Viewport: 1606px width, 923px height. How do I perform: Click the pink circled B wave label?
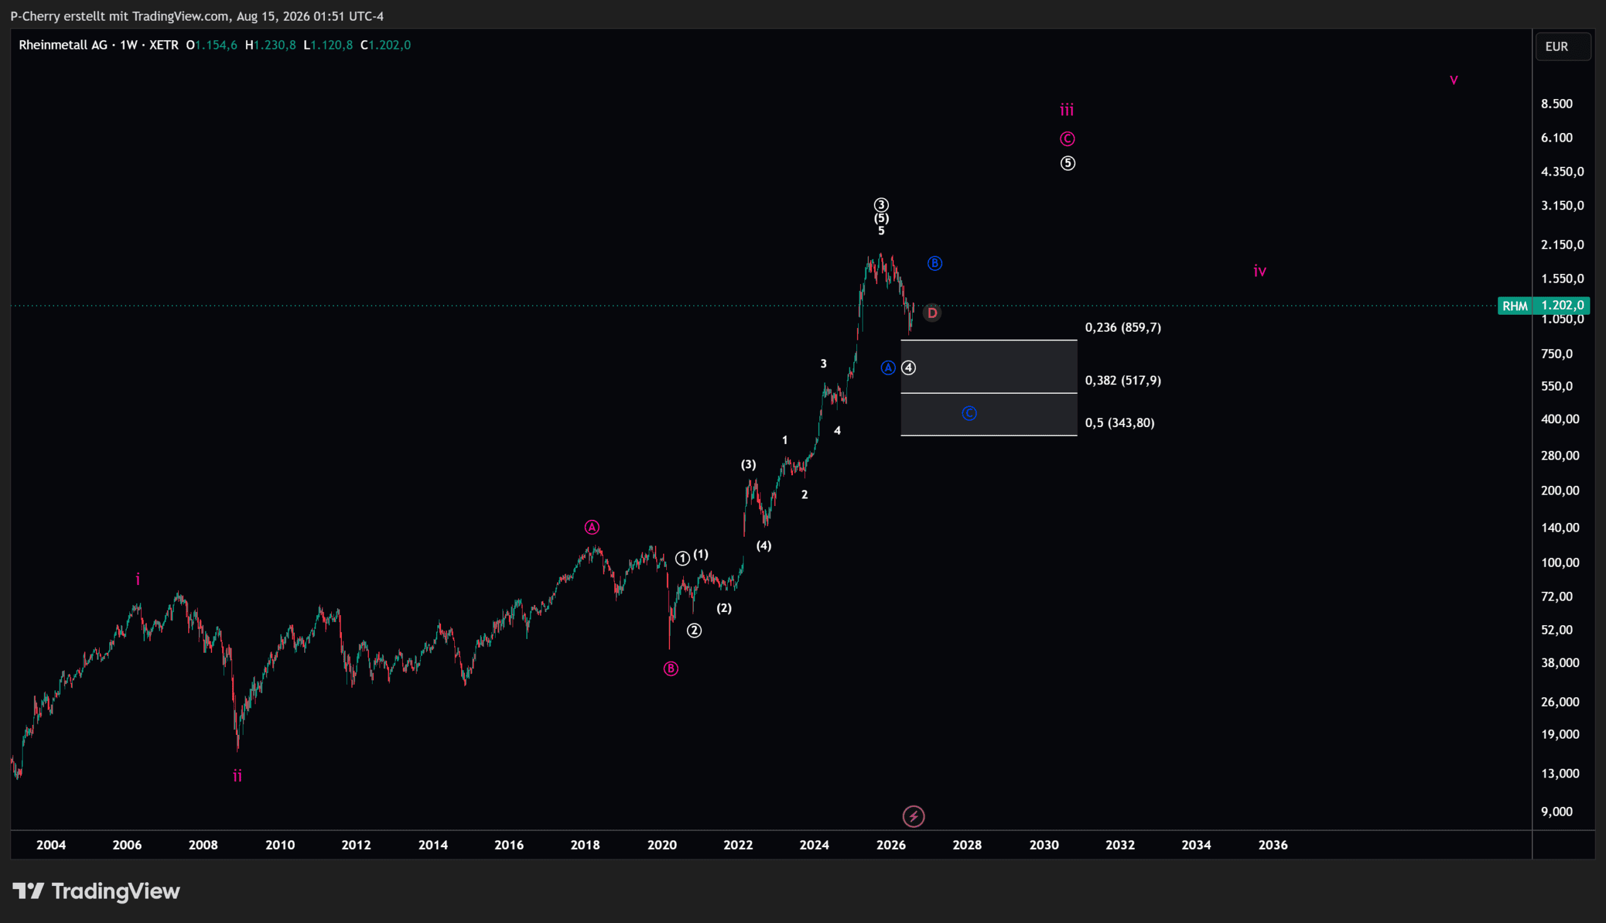pos(671,669)
